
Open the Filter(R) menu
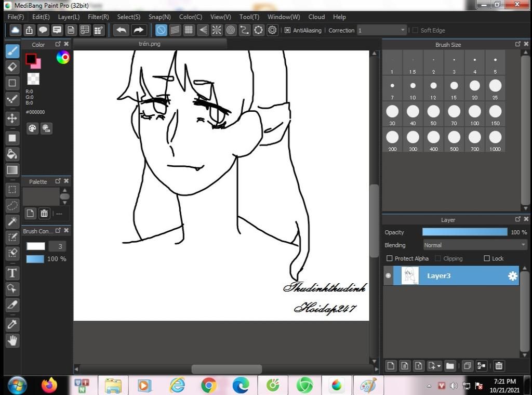(x=98, y=17)
